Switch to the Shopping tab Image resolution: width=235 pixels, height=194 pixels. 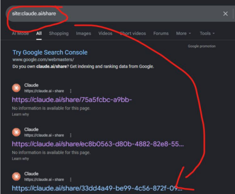tap(59, 33)
